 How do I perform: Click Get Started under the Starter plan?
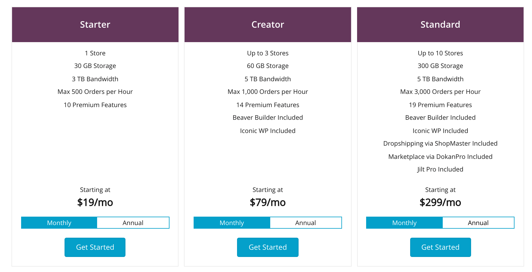click(95, 247)
